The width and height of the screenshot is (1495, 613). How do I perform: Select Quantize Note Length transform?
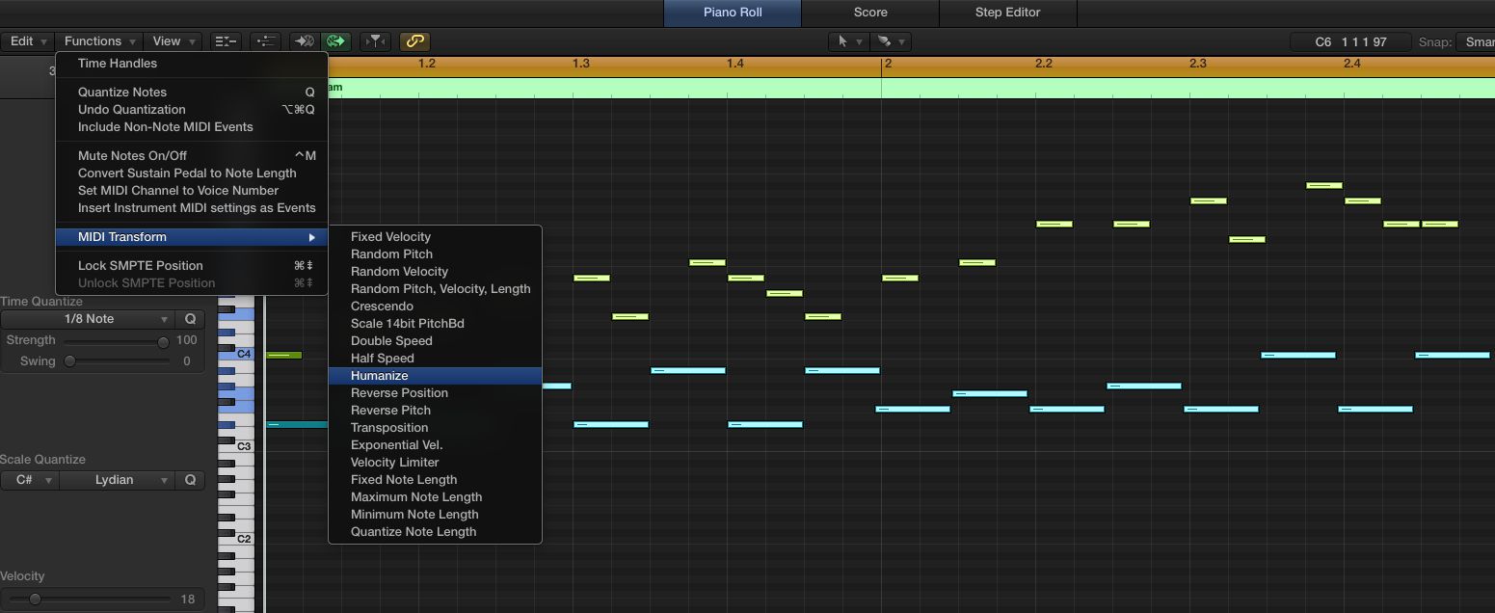point(435,532)
